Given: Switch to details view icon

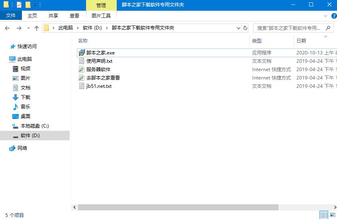Looking at the screenshot, I should tap(324, 215).
